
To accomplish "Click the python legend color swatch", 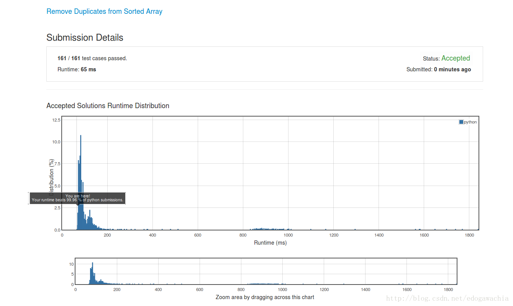I will 461,122.
